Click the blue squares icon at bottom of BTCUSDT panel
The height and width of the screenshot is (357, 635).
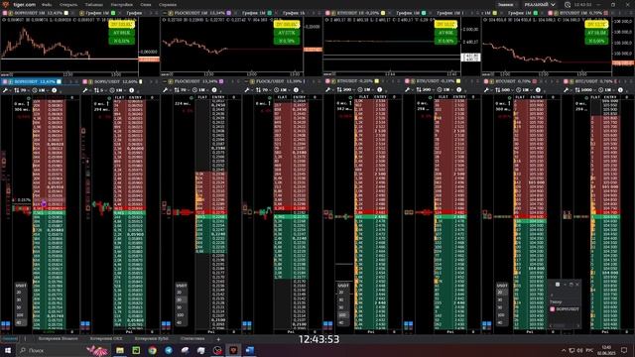(x=487, y=324)
